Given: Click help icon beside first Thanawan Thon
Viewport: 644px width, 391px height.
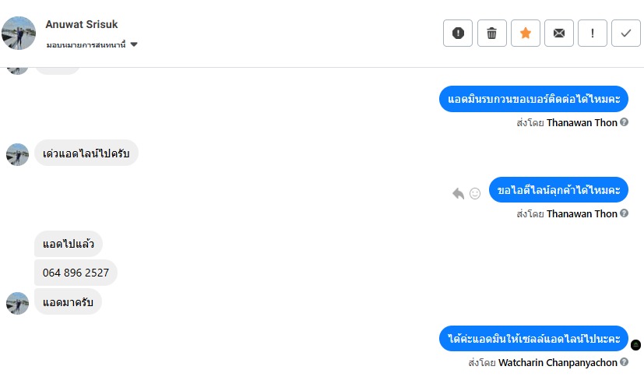Looking at the screenshot, I should [624, 122].
